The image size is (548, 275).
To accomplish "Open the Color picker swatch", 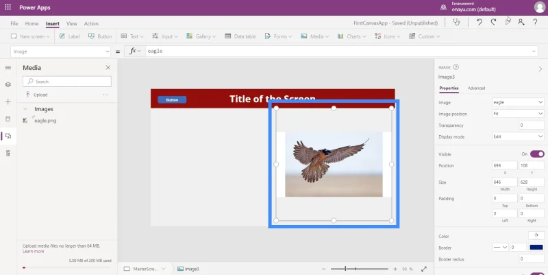I will pyautogui.click(x=536, y=236).
